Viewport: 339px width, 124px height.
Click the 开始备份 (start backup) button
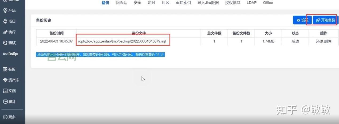(326, 20)
